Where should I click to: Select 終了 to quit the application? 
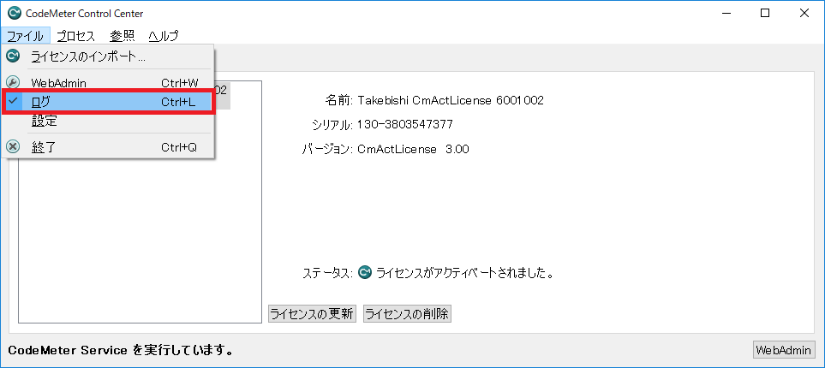pyautogui.click(x=44, y=146)
